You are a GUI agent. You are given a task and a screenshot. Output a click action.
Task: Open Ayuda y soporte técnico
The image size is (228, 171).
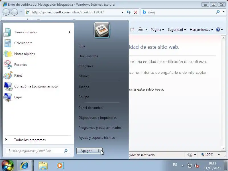click(97, 138)
